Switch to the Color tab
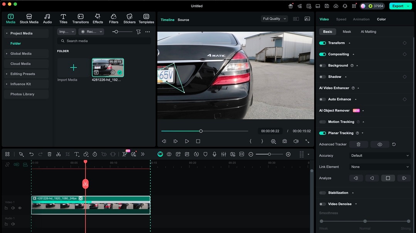This screenshot has height=233, width=416. (x=381, y=19)
